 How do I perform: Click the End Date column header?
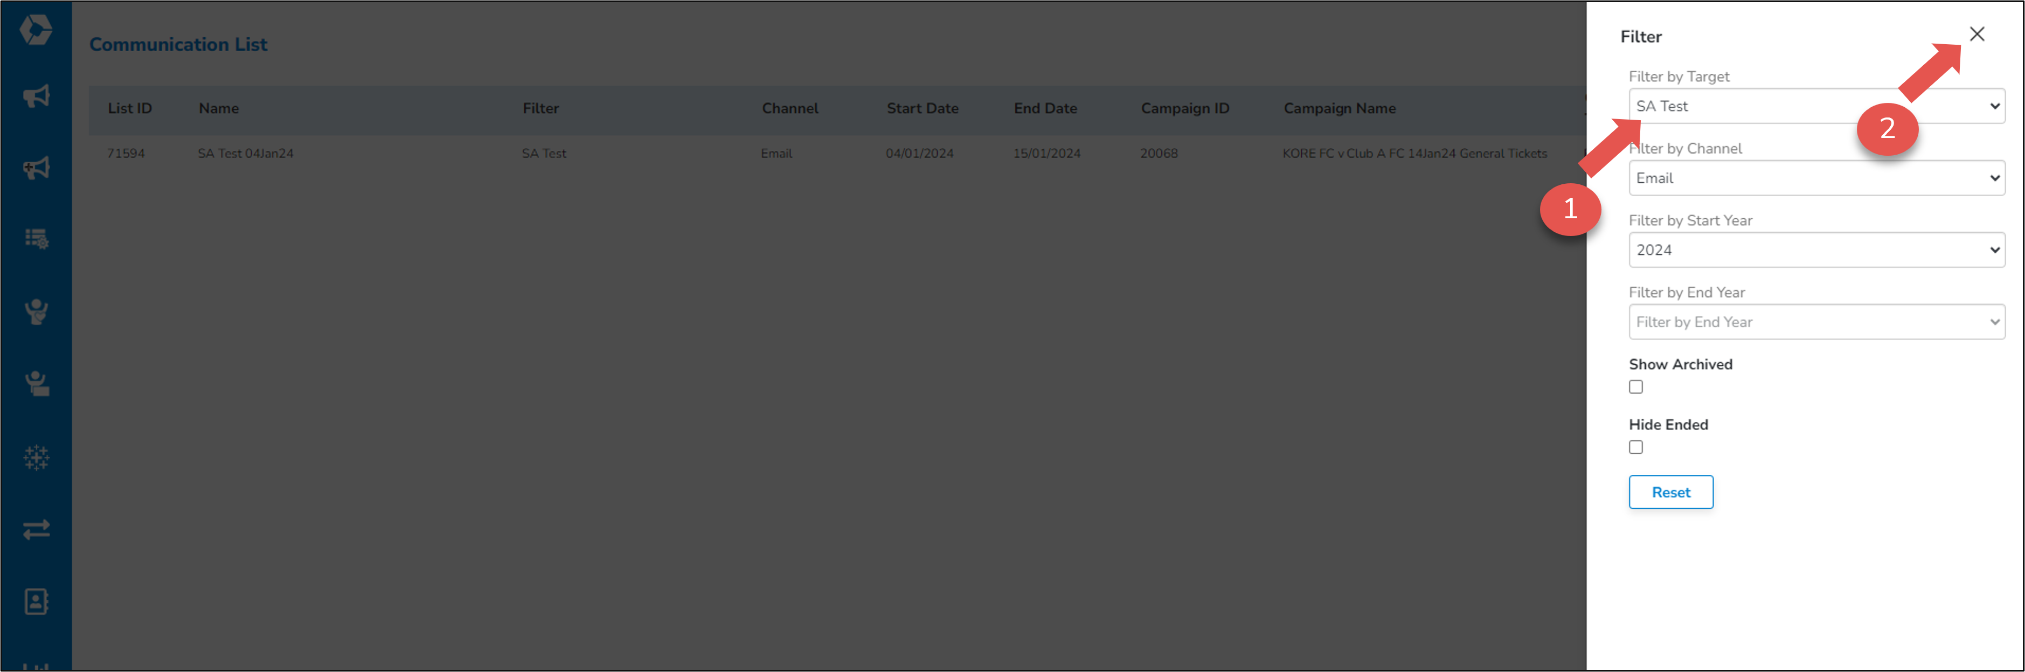tap(1045, 108)
